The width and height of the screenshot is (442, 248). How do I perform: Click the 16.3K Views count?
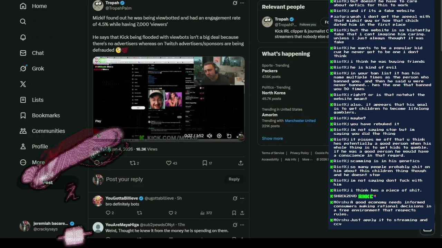[146, 149]
